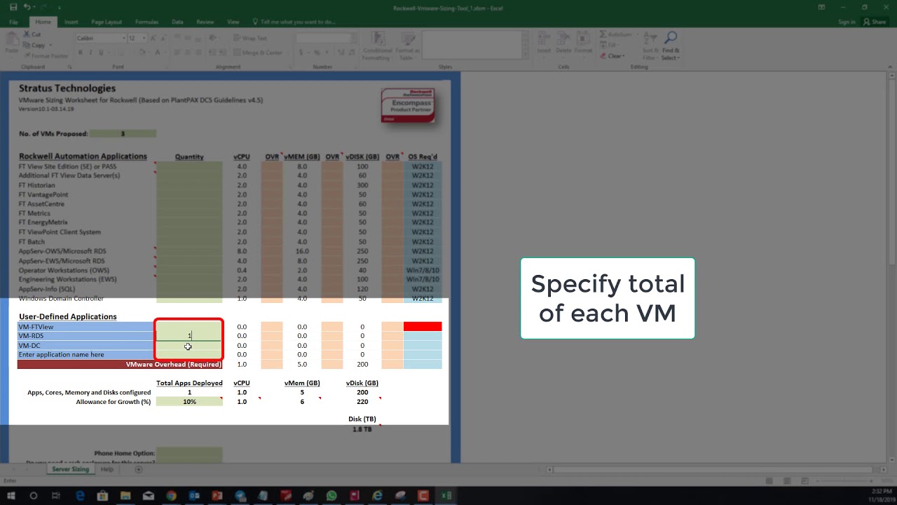Viewport: 897px width, 505px height.
Task: Paste from clipboard button
Action: 12,43
